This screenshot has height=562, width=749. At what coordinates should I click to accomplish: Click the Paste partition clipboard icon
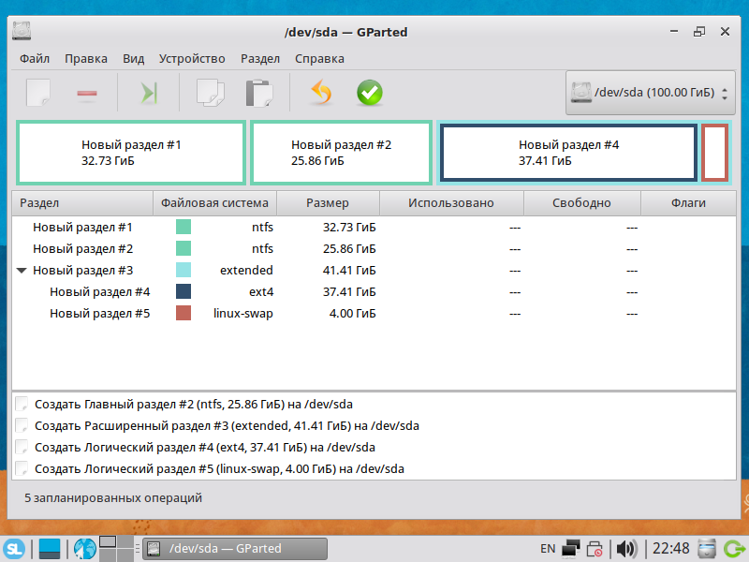pyautogui.click(x=259, y=93)
